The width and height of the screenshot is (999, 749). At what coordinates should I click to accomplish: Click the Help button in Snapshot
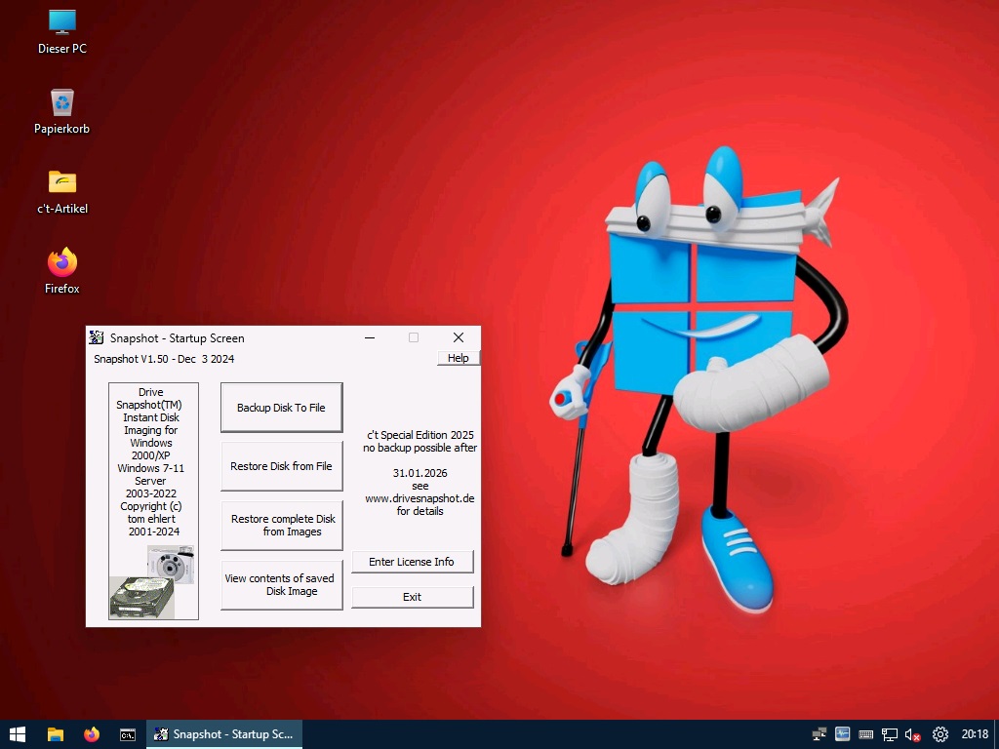[x=458, y=358]
